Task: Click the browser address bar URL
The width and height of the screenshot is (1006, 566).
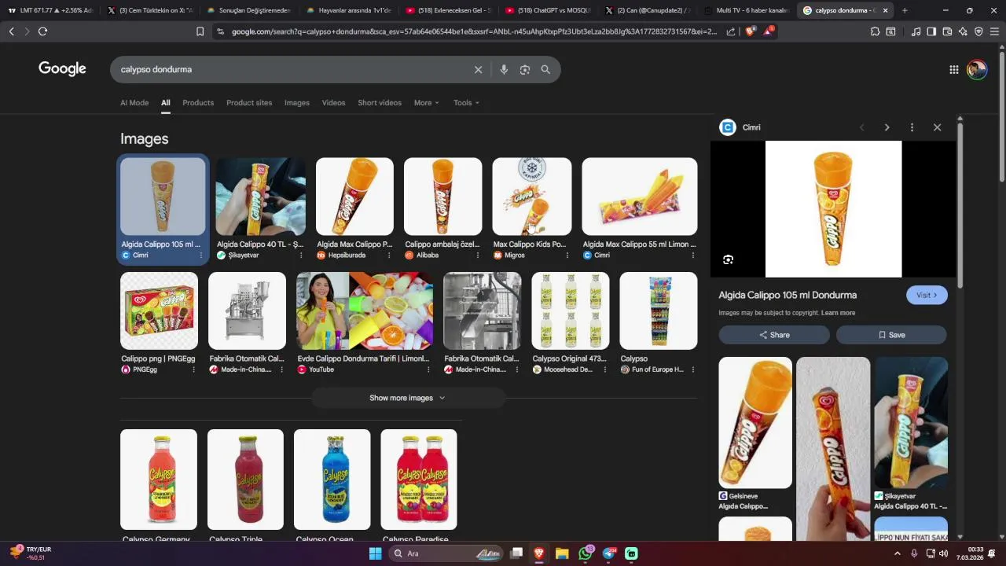Action: coord(474,31)
